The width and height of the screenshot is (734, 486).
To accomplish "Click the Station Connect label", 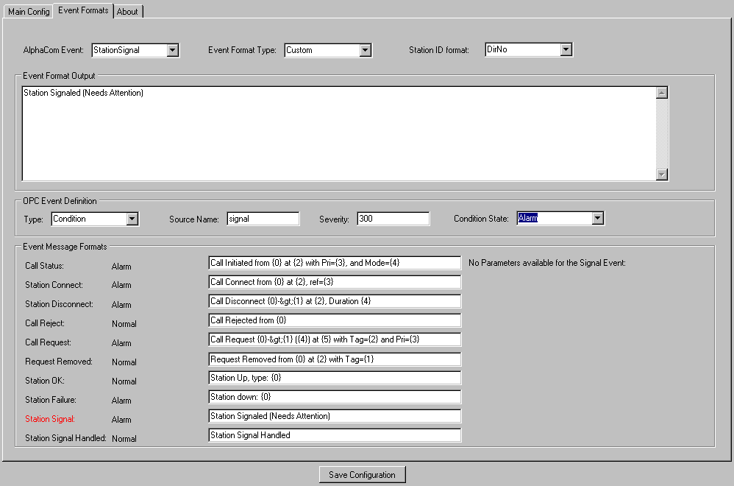I will [x=54, y=285].
